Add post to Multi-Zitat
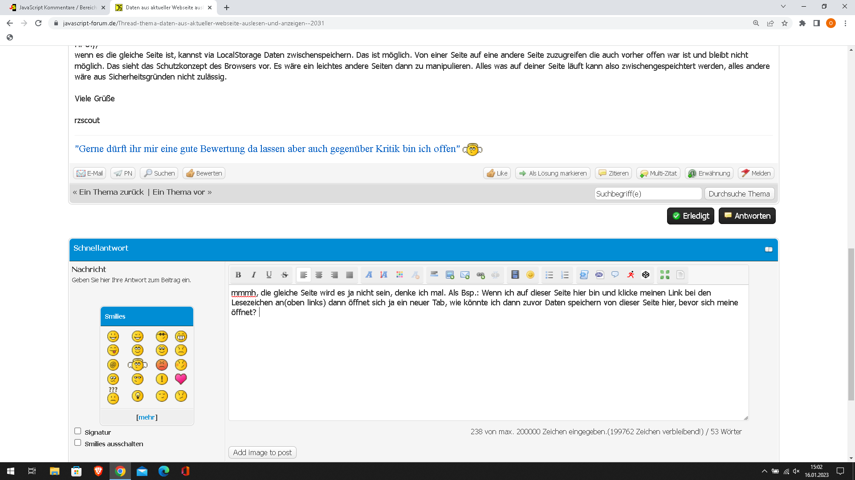 point(658,173)
